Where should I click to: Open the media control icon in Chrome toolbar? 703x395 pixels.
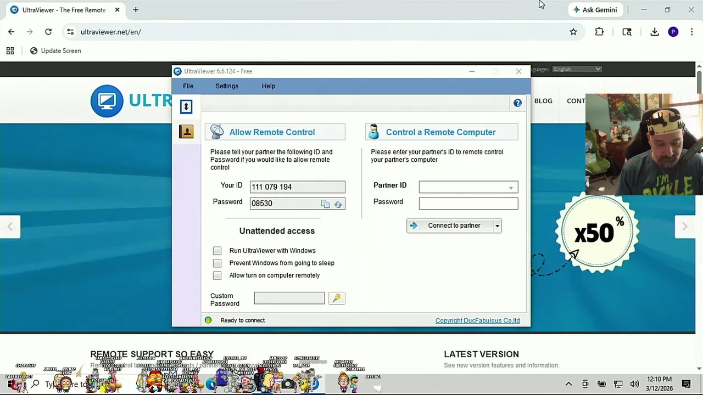[627, 32]
